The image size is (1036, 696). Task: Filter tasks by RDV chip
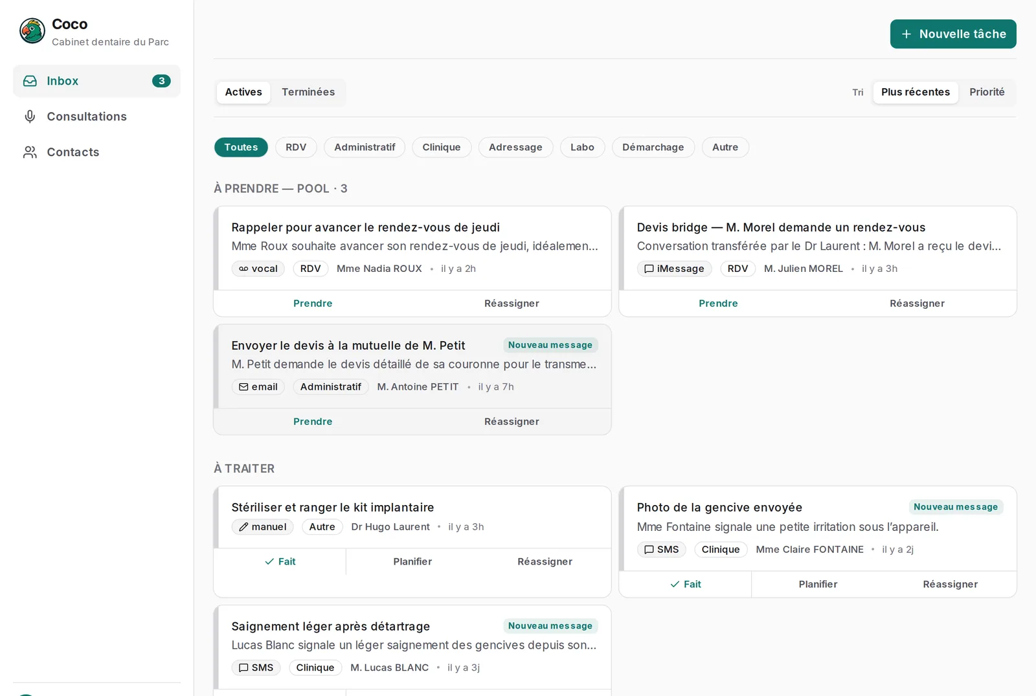coord(296,148)
